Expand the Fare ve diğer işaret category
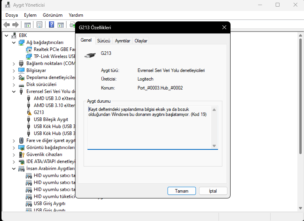This screenshot has height=221, width=304. pyautogui.click(x=14, y=141)
